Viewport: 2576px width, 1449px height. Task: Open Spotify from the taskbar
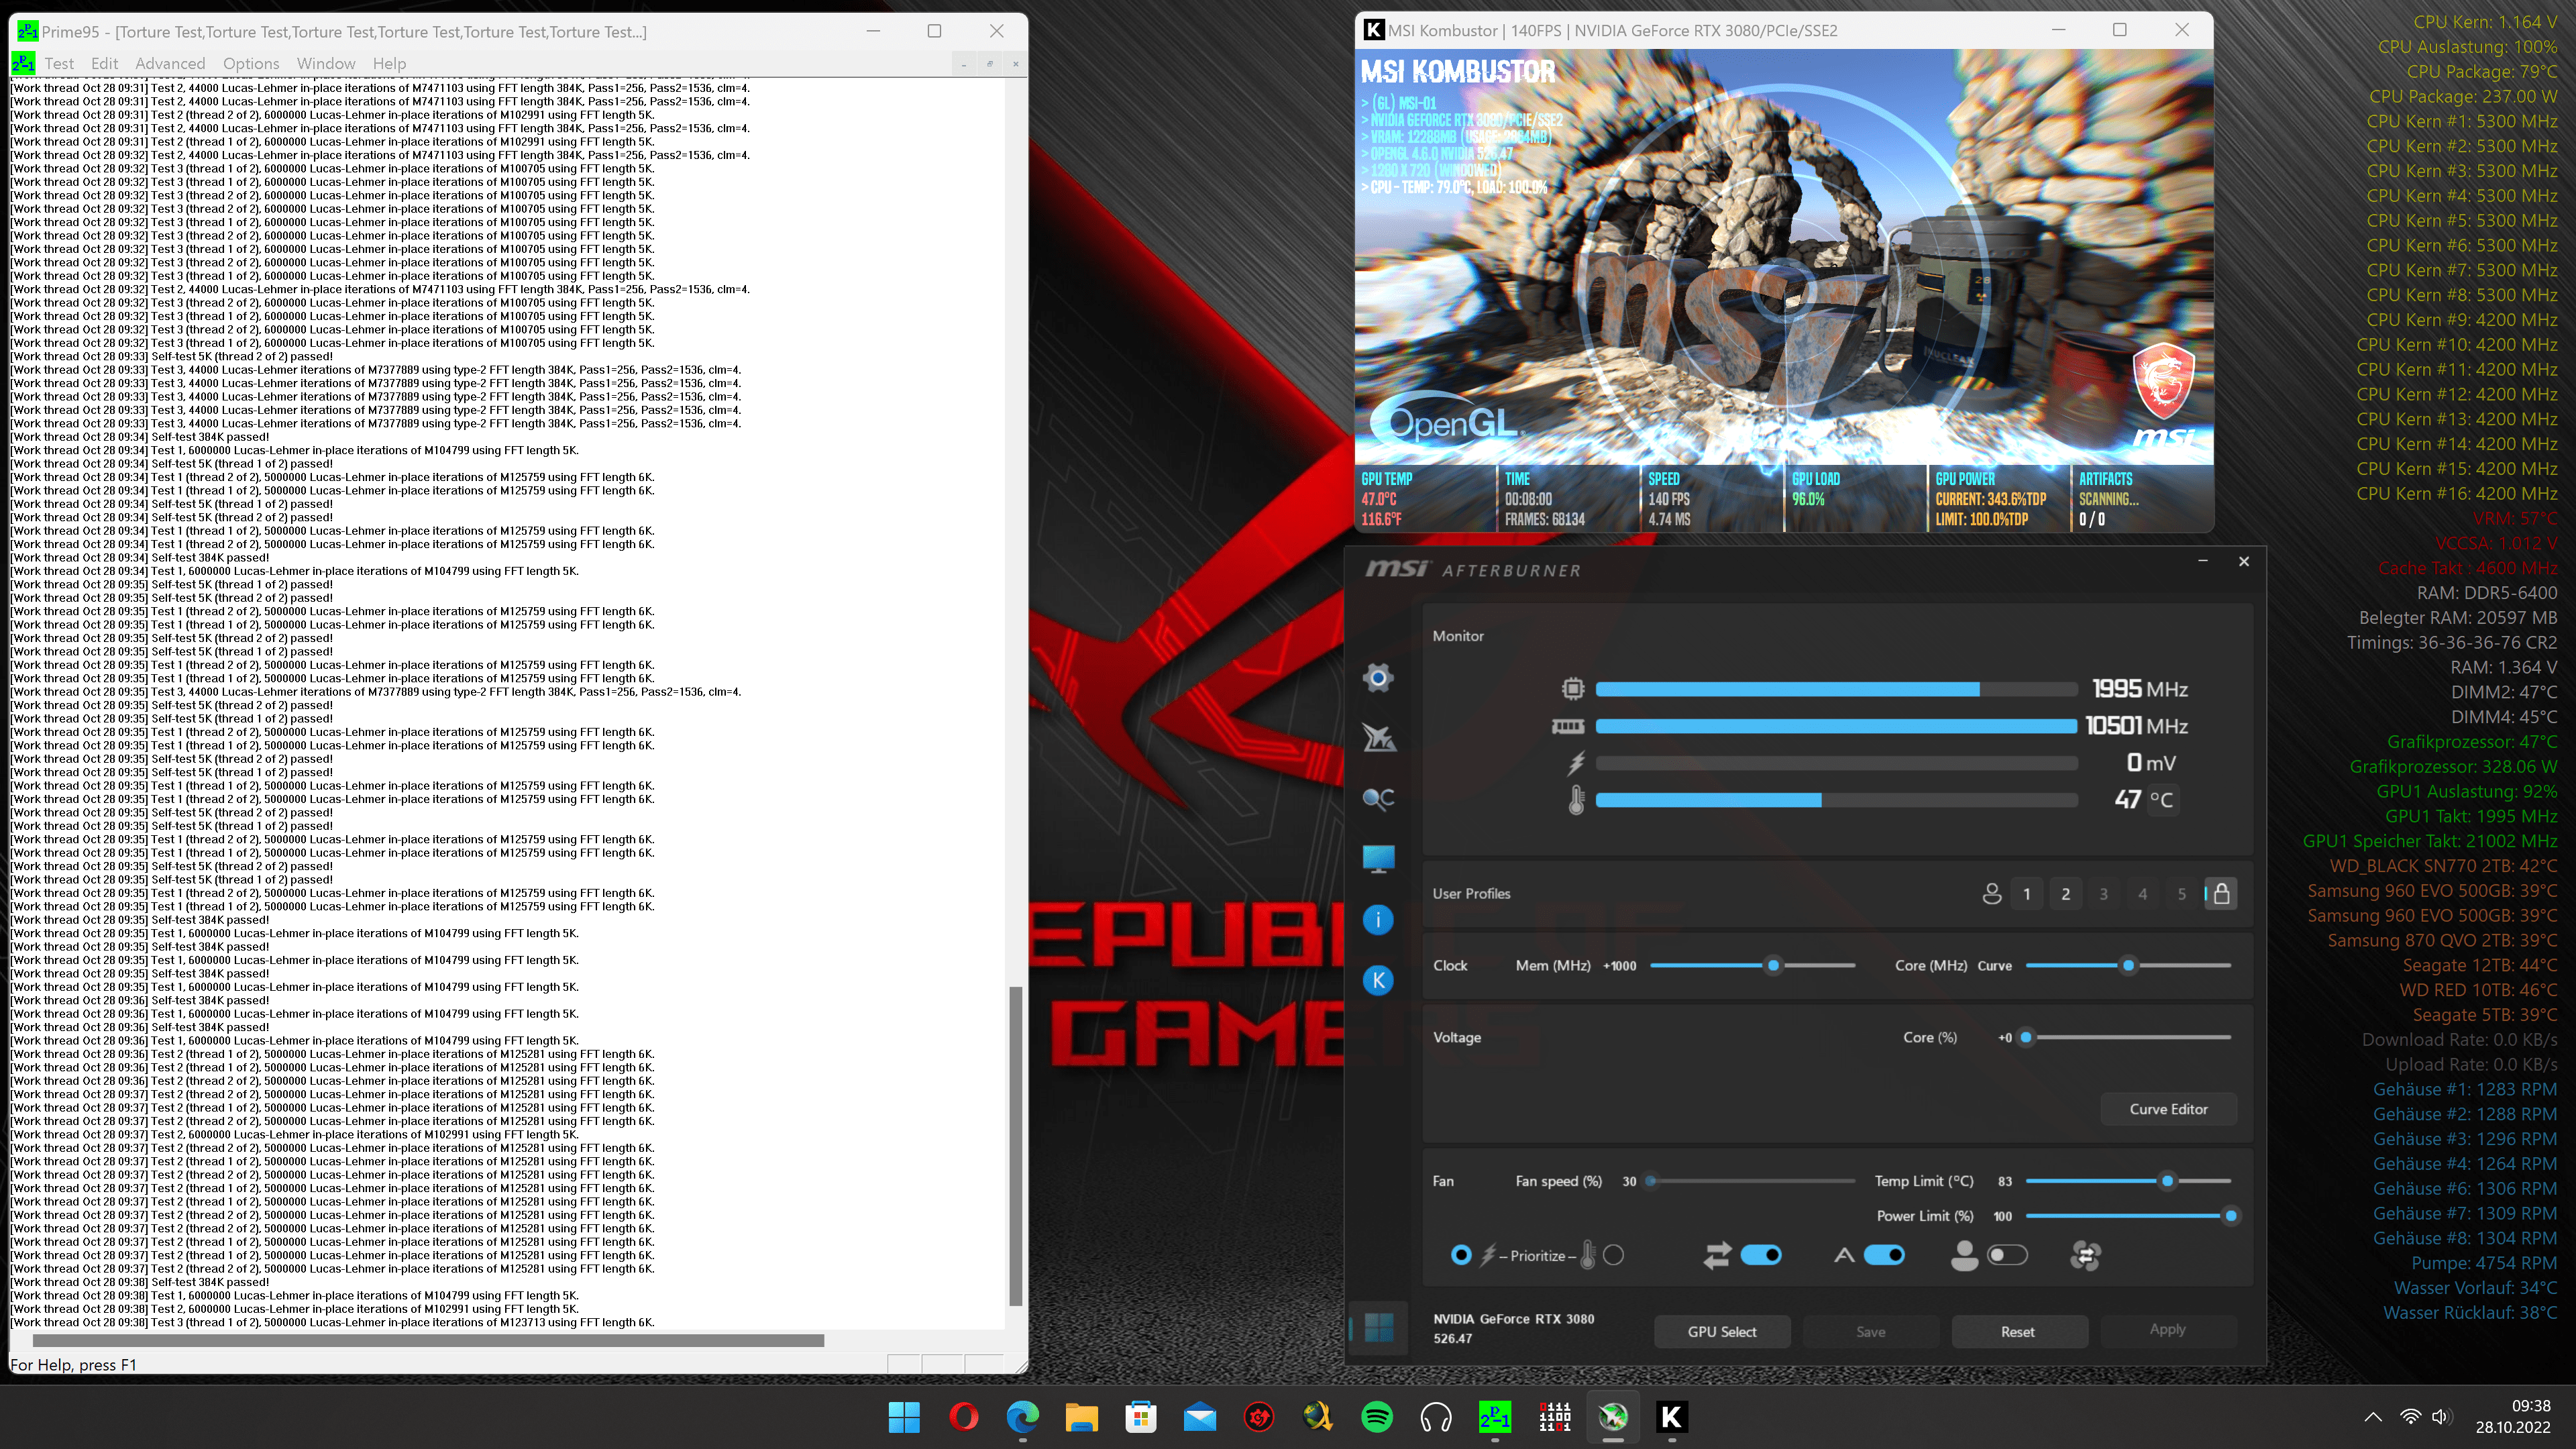(1377, 1417)
